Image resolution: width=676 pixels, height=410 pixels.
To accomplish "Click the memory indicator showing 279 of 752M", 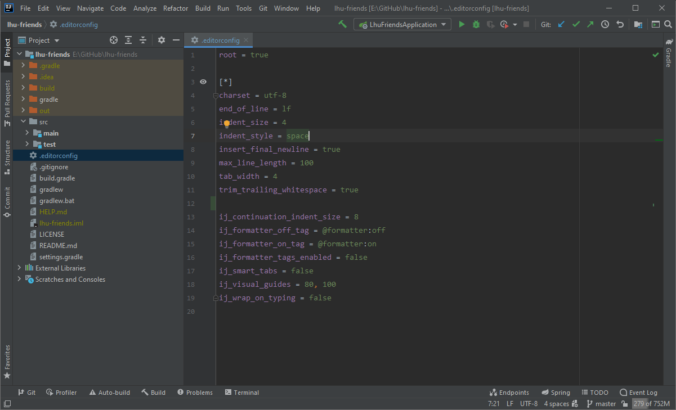I will point(651,404).
